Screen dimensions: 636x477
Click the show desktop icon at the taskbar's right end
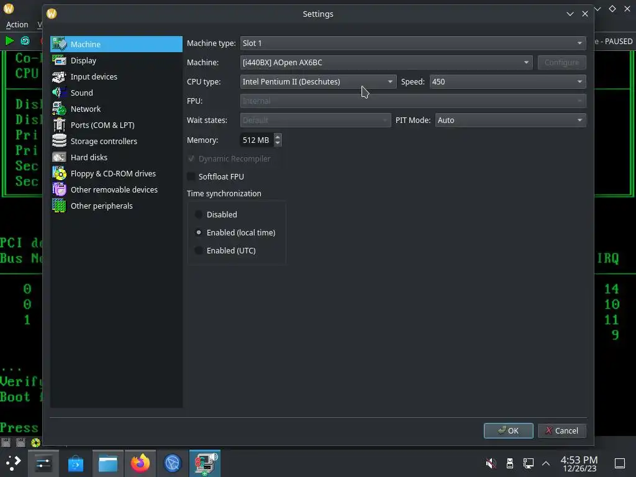pos(620,463)
